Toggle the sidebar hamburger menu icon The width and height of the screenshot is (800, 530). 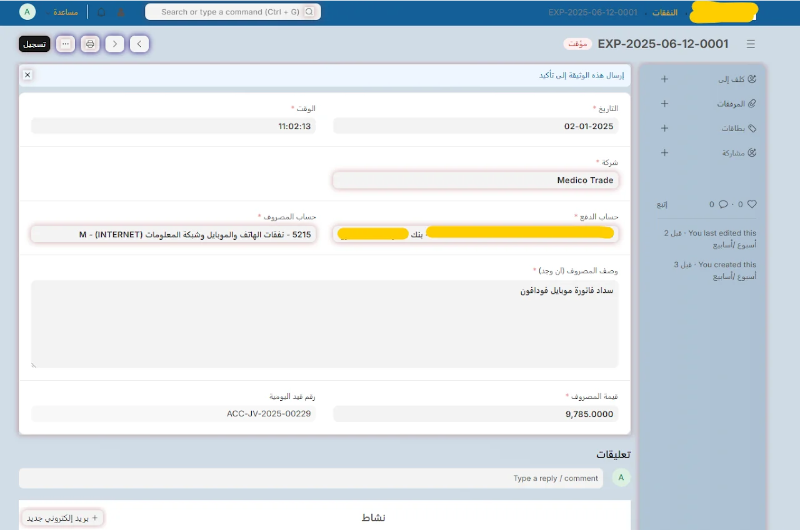coord(751,44)
